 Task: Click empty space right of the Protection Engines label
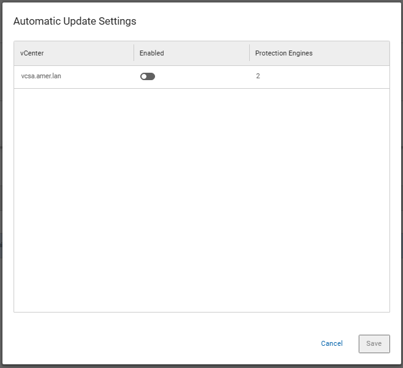[351, 53]
